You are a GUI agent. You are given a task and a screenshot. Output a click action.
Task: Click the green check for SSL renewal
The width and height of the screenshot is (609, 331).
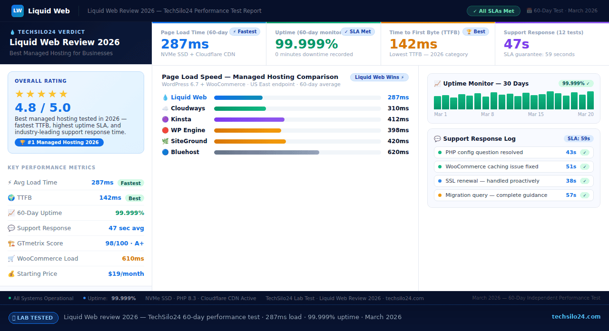pyautogui.click(x=585, y=181)
